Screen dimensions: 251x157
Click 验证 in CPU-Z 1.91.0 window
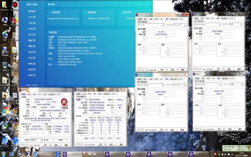pyautogui.click(x=172, y=130)
